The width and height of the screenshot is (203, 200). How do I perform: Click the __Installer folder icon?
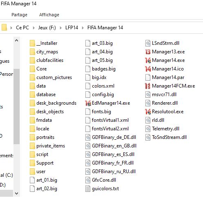[32, 43]
